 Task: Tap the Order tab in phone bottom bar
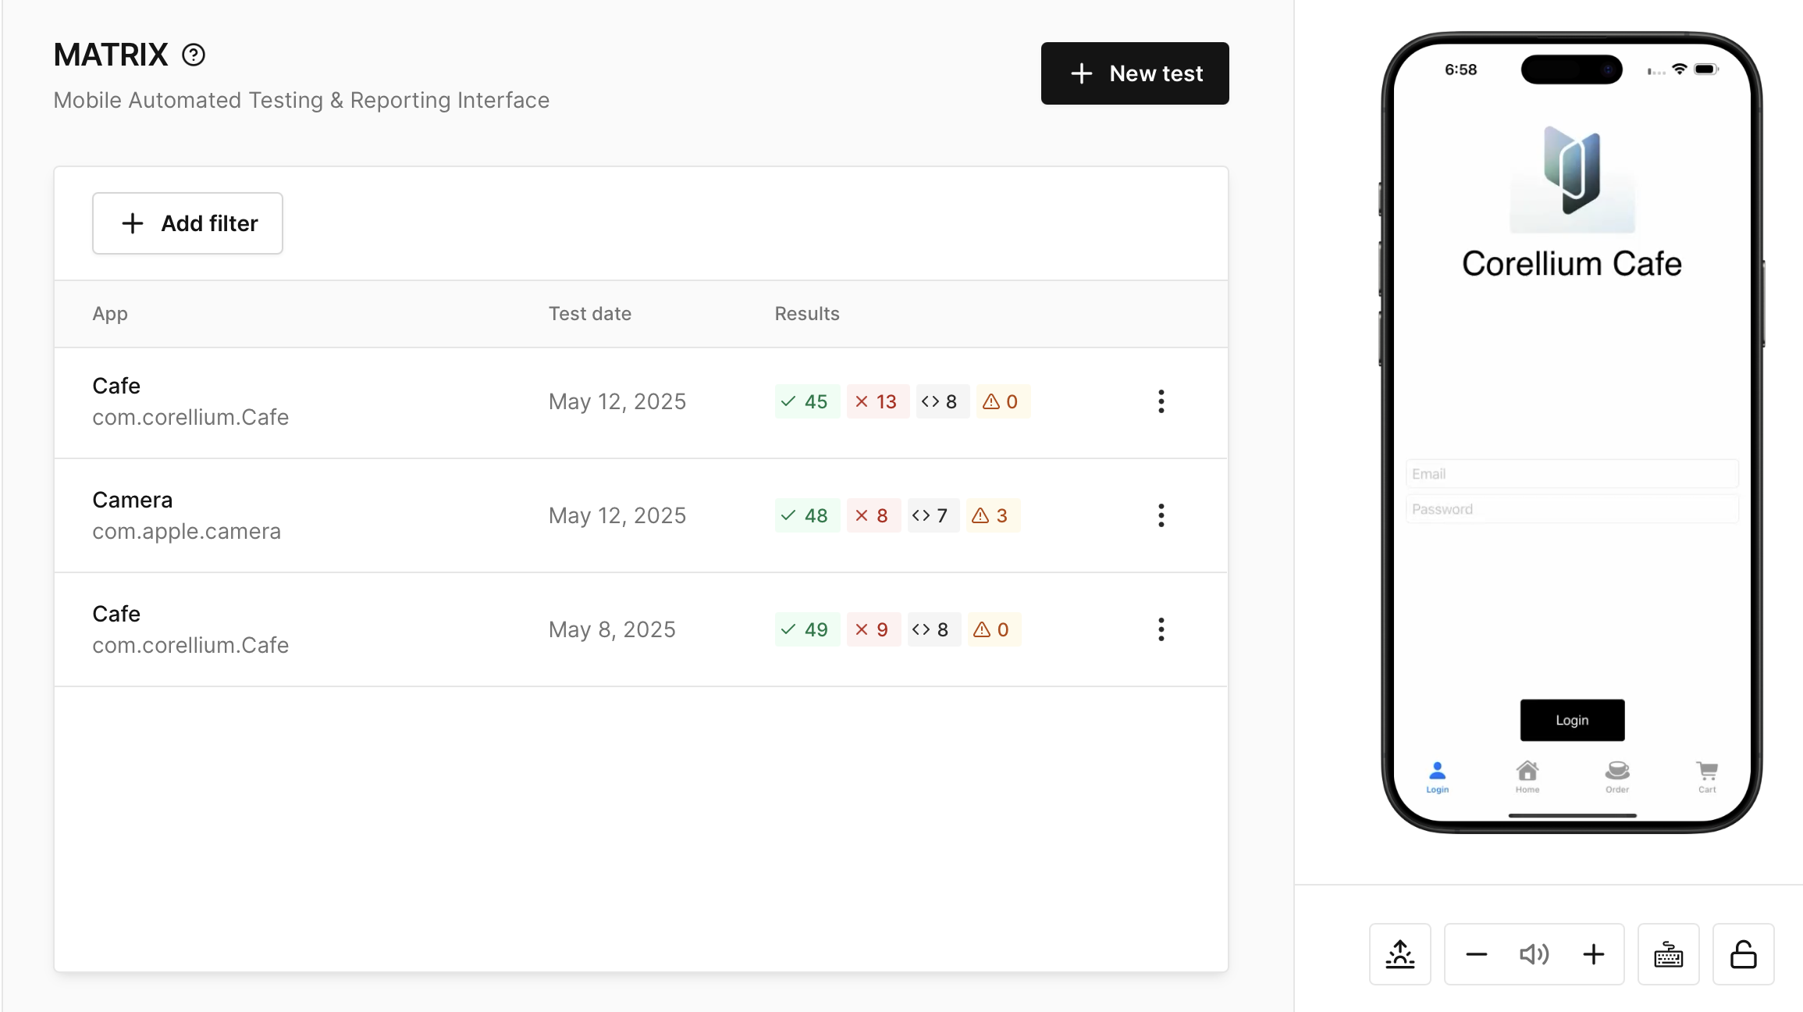tap(1617, 777)
